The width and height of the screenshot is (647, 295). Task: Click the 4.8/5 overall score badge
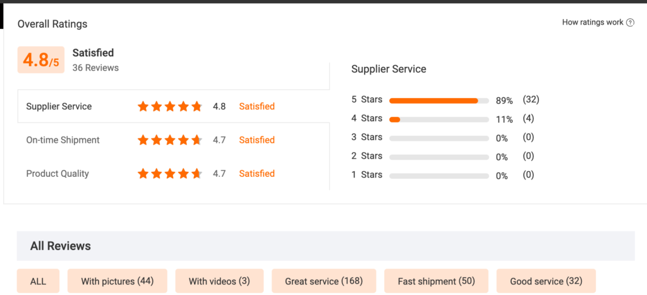click(x=40, y=61)
